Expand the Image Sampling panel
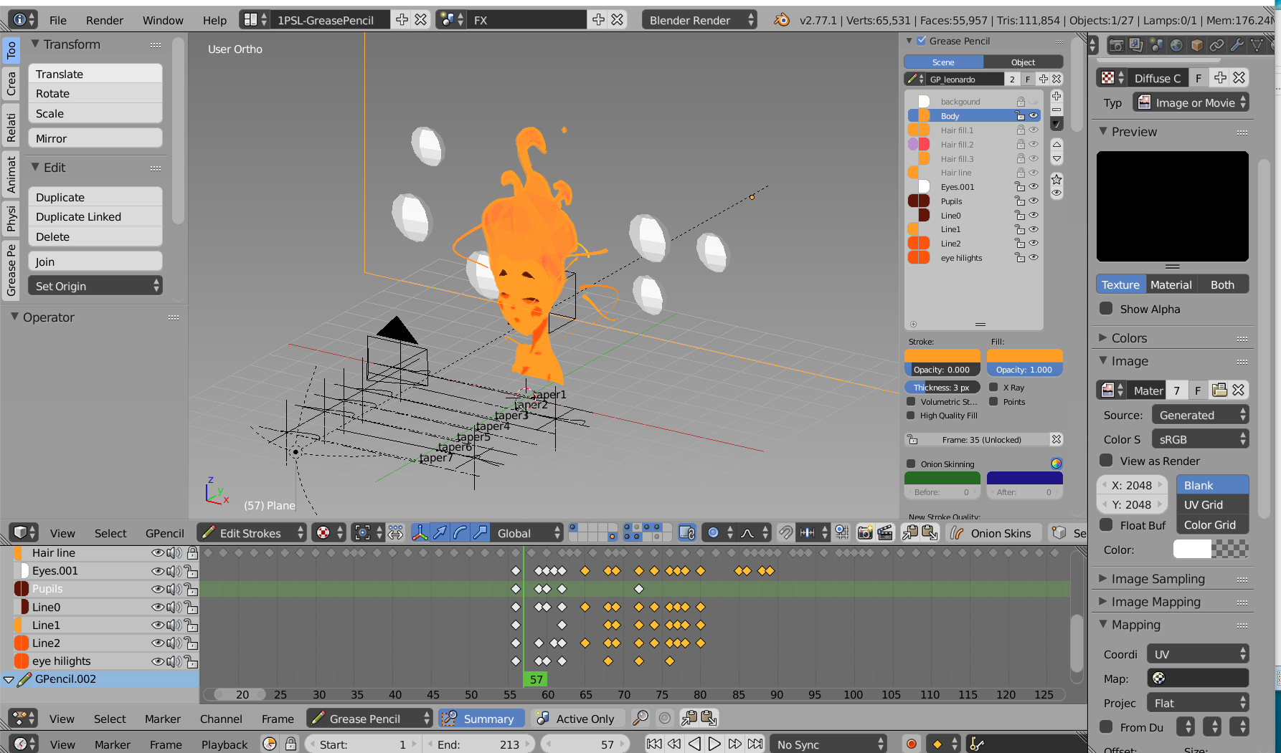Viewport: 1281px width, 753px height. coord(1103,578)
